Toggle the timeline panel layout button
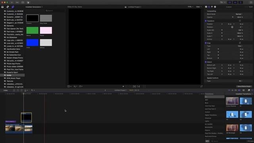This screenshot has height=143, width=254. point(235,2)
